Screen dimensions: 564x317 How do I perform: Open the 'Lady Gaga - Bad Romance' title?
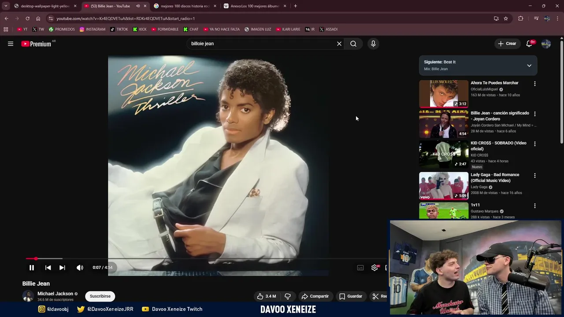coord(495,177)
